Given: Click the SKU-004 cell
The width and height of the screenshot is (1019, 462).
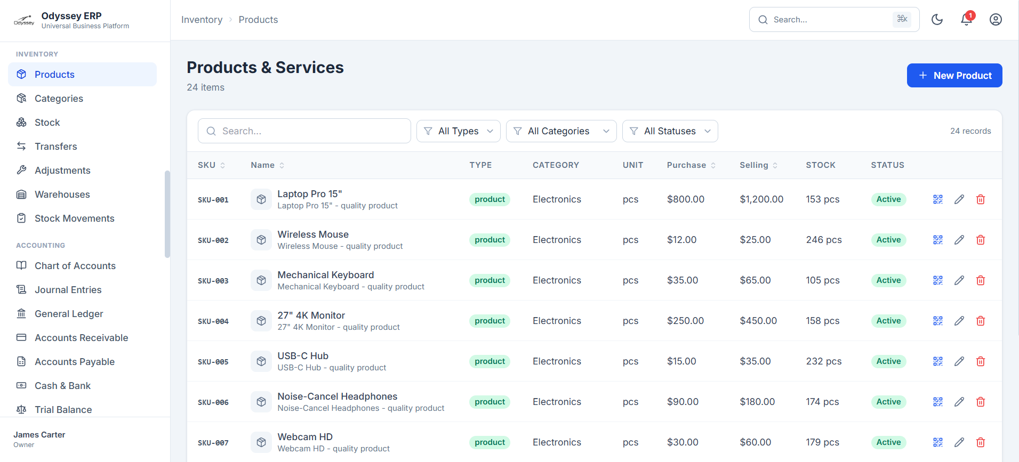Looking at the screenshot, I should coord(213,321).
